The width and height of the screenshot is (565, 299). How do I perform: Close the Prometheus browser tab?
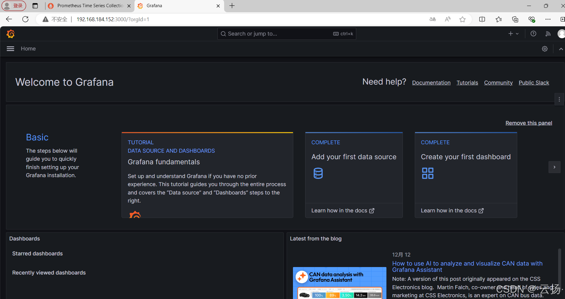pyautogui.click(x=129, y=6)
